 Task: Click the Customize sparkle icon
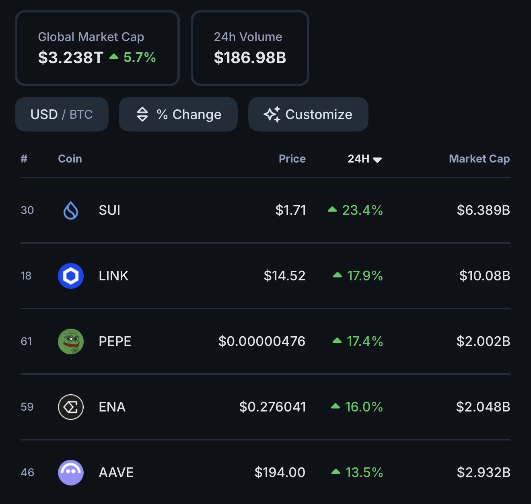click(x=272, y=114)
